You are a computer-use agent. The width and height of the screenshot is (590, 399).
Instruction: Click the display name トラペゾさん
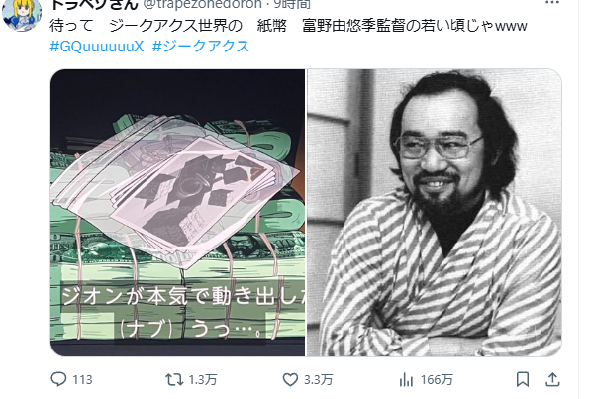94,4
